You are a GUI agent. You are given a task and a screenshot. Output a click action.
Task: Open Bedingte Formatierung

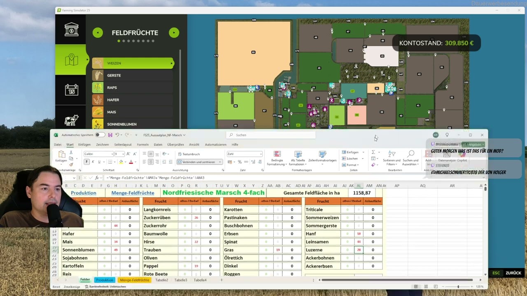(x=277, y=158)
